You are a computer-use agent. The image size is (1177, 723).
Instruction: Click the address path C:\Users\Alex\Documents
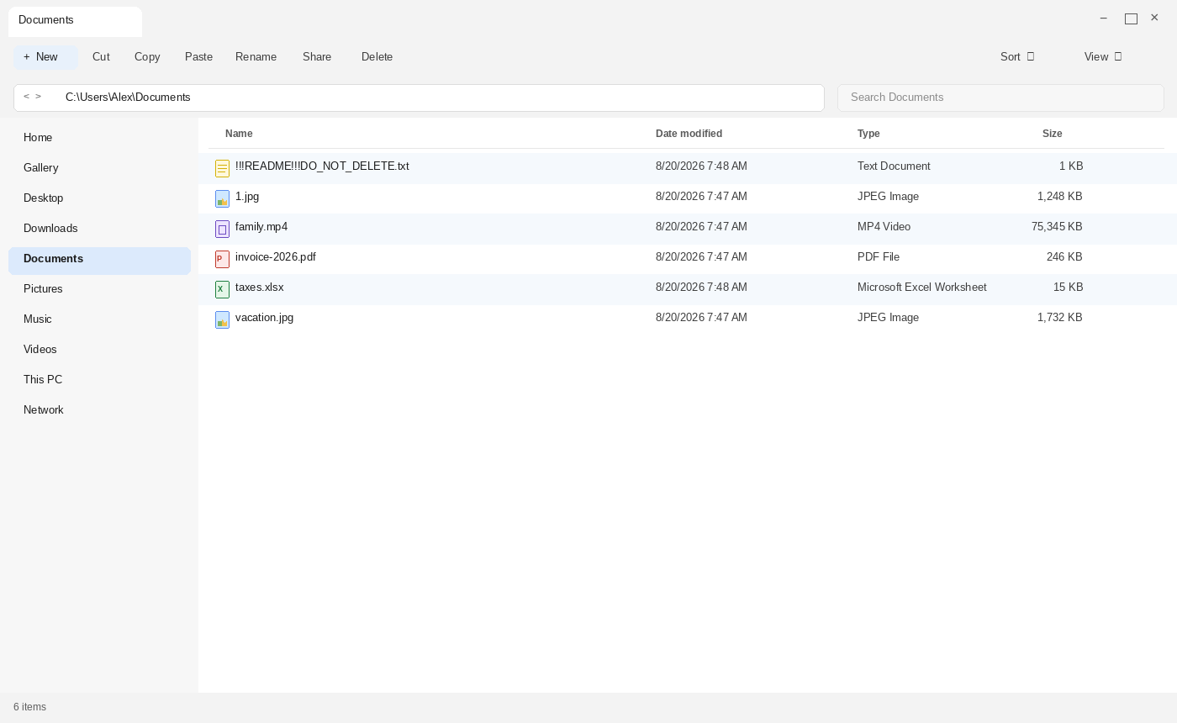(x=128, y=98)
